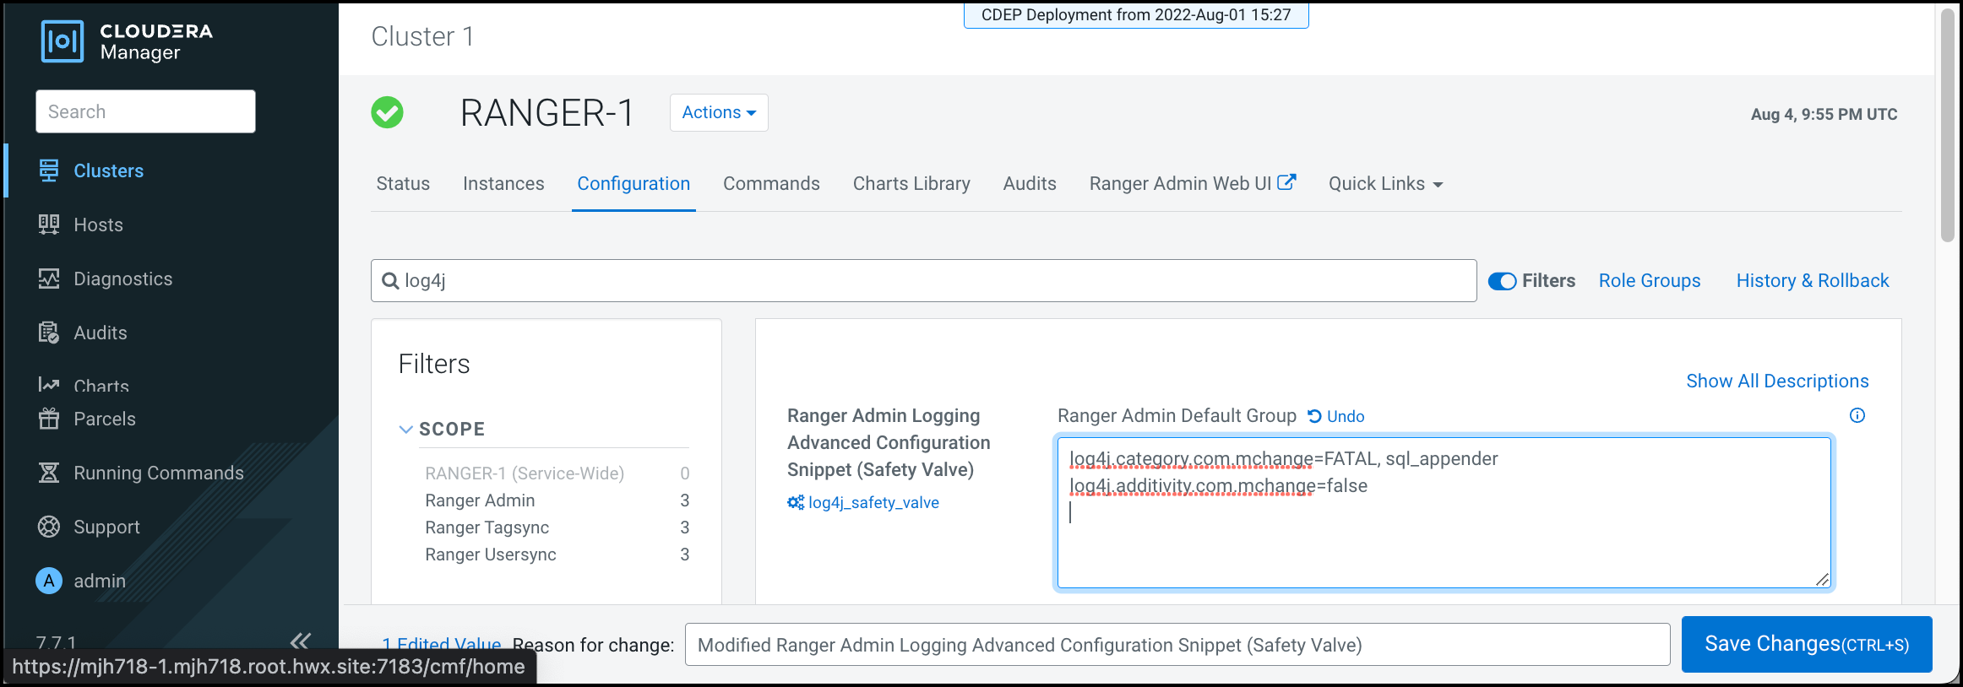Open Hosts from the sidebar
This screenshot has height=687, width=1963.
[x=98, y=224]
